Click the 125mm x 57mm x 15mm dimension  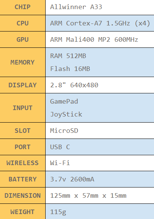point(88,195)
